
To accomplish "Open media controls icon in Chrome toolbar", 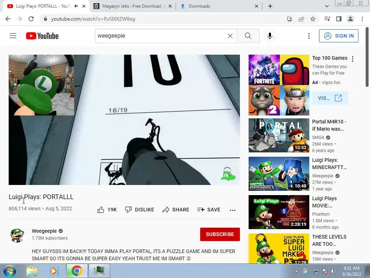I will [327, 19].
